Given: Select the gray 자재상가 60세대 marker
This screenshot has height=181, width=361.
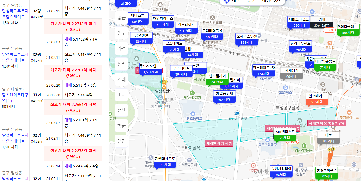Looking at the screenshot, I should click(292, 73).
